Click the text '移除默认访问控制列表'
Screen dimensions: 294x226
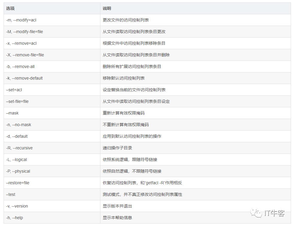(x=124, y=78)
